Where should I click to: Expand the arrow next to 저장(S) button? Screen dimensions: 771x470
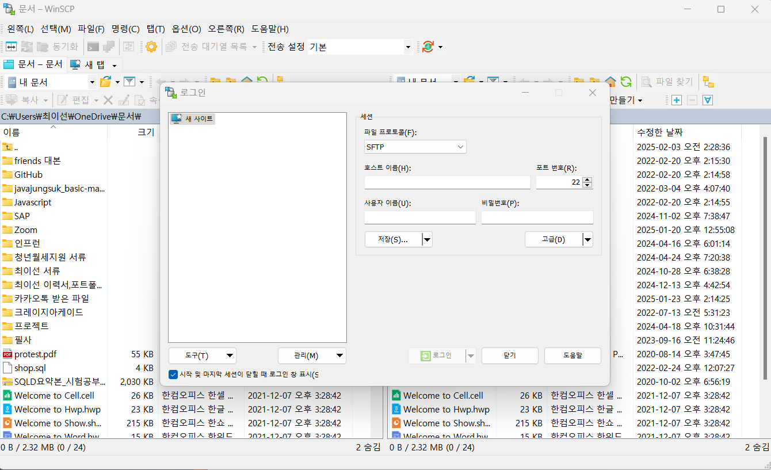point(428,239)
